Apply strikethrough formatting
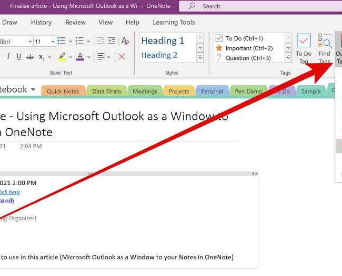 point(30,57)
